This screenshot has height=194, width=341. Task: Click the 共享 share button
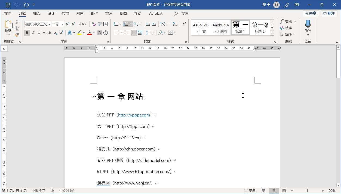point(311,13)
